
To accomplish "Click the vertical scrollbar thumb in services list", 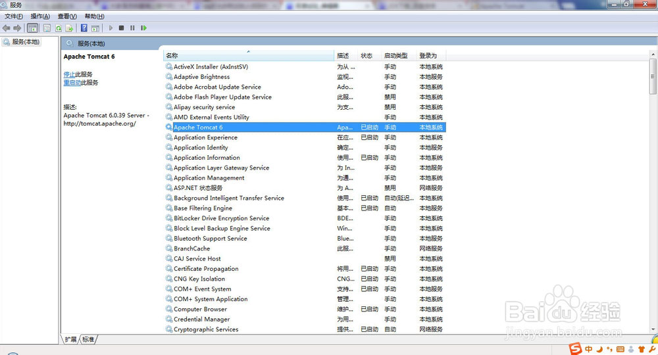I will (x=653, y=76).
